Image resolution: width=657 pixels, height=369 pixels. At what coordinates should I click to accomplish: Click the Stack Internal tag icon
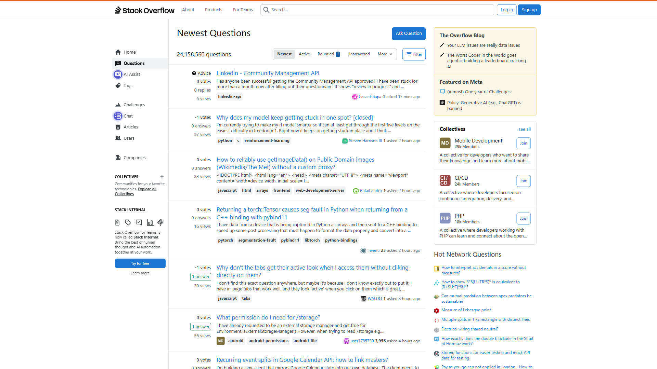128,222
